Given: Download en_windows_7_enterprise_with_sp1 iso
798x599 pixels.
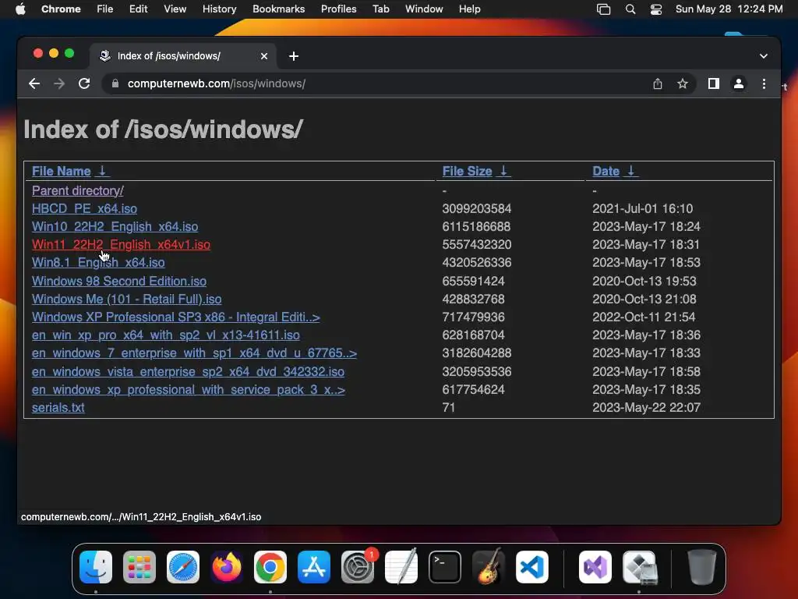Looking at the screenshot, I should point(194,353).
